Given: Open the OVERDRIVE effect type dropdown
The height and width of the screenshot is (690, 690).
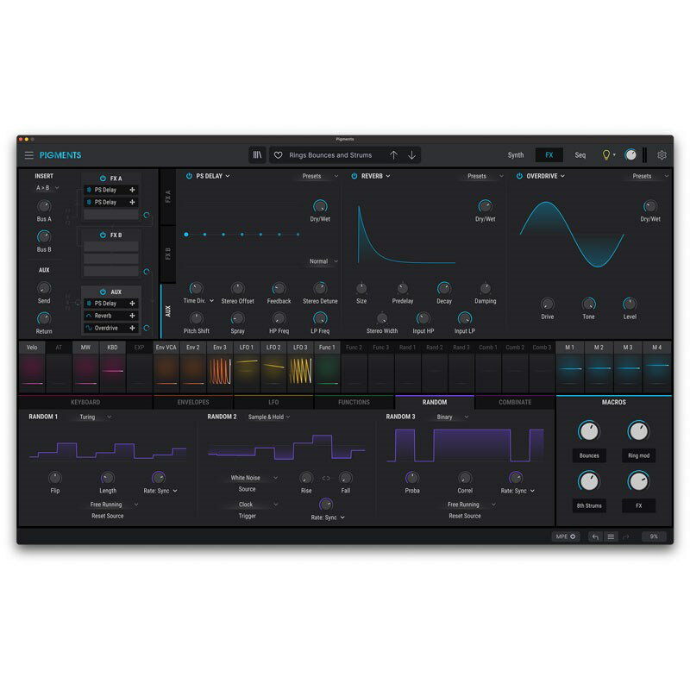Looking at the screenshot, I should 546,176.
